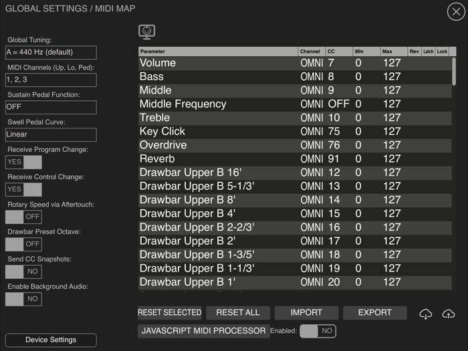Select the Volume parameter row
This screenshot has height=351, width=468.
coord(295,63)
